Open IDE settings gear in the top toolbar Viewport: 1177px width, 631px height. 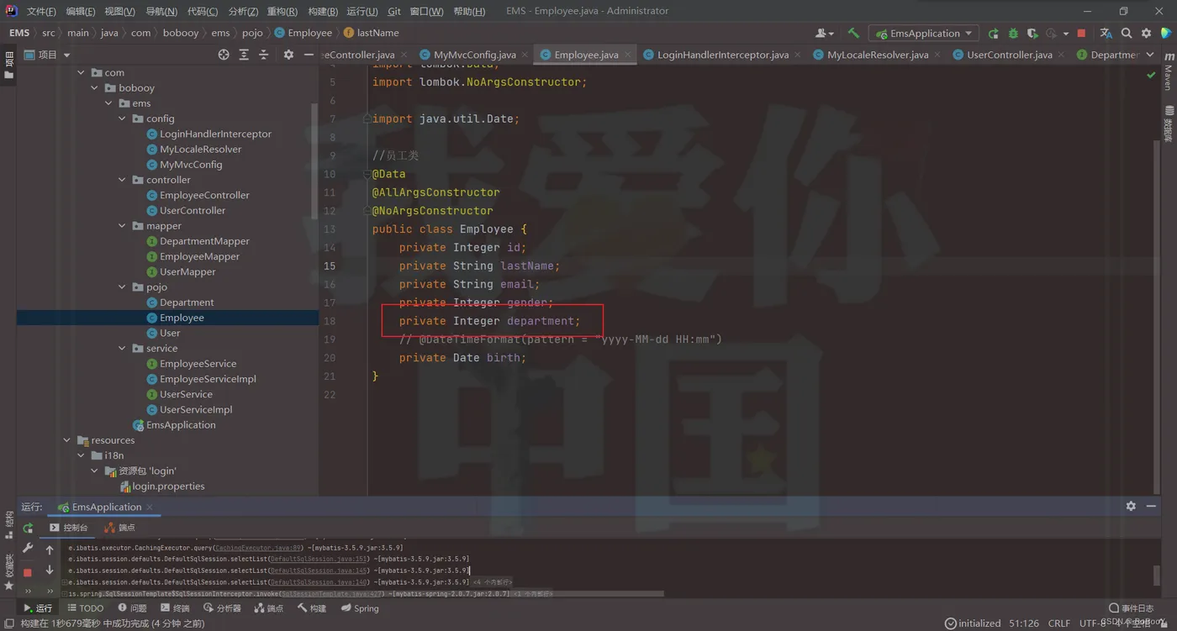coord(1146,34)
